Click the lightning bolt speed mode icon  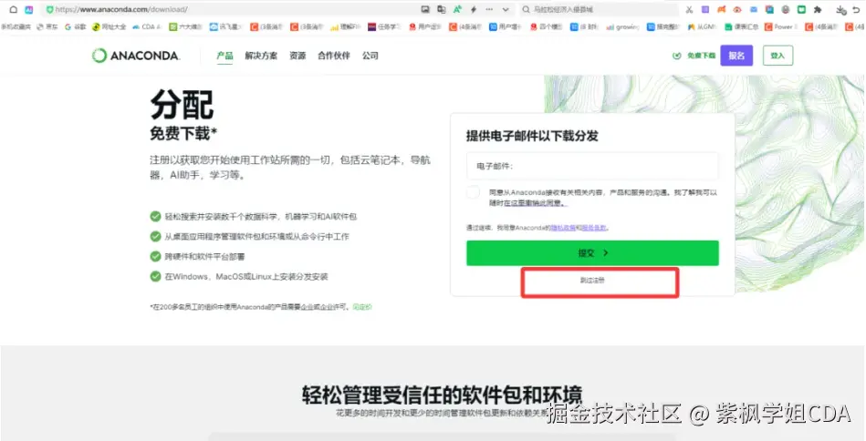point(474,9)
